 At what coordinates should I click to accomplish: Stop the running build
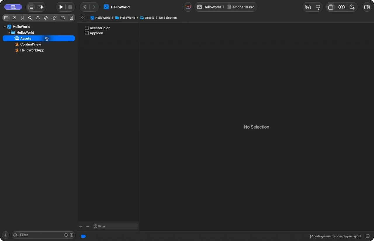70,7
